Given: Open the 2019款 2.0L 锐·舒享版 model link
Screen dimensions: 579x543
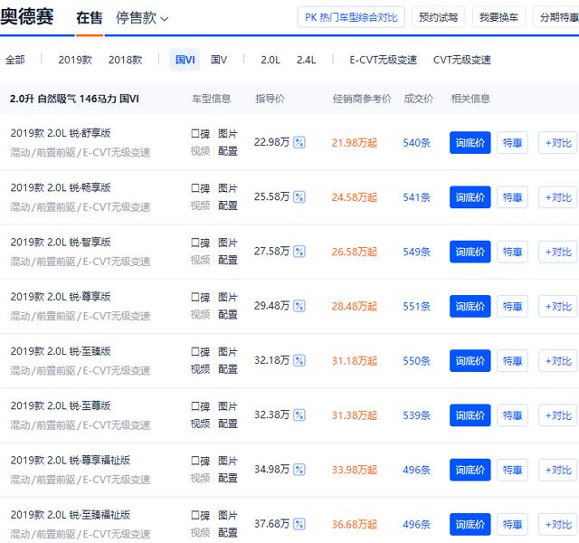Looking at the screenshot, I should tap(61, 133).
